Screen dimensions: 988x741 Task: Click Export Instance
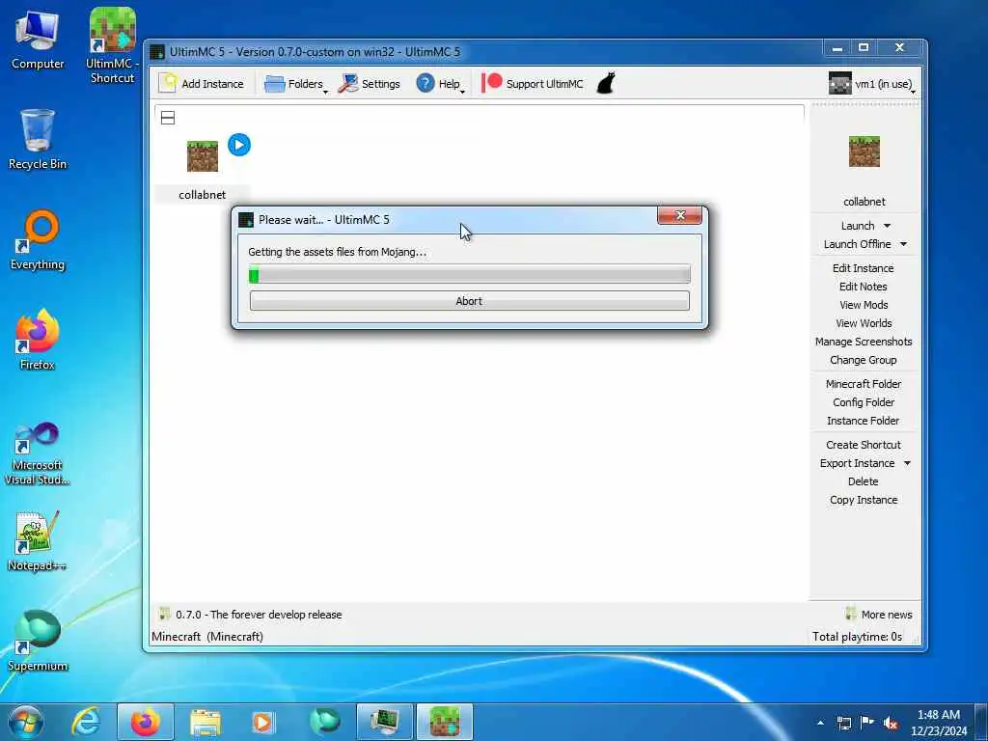click(857, 462)
